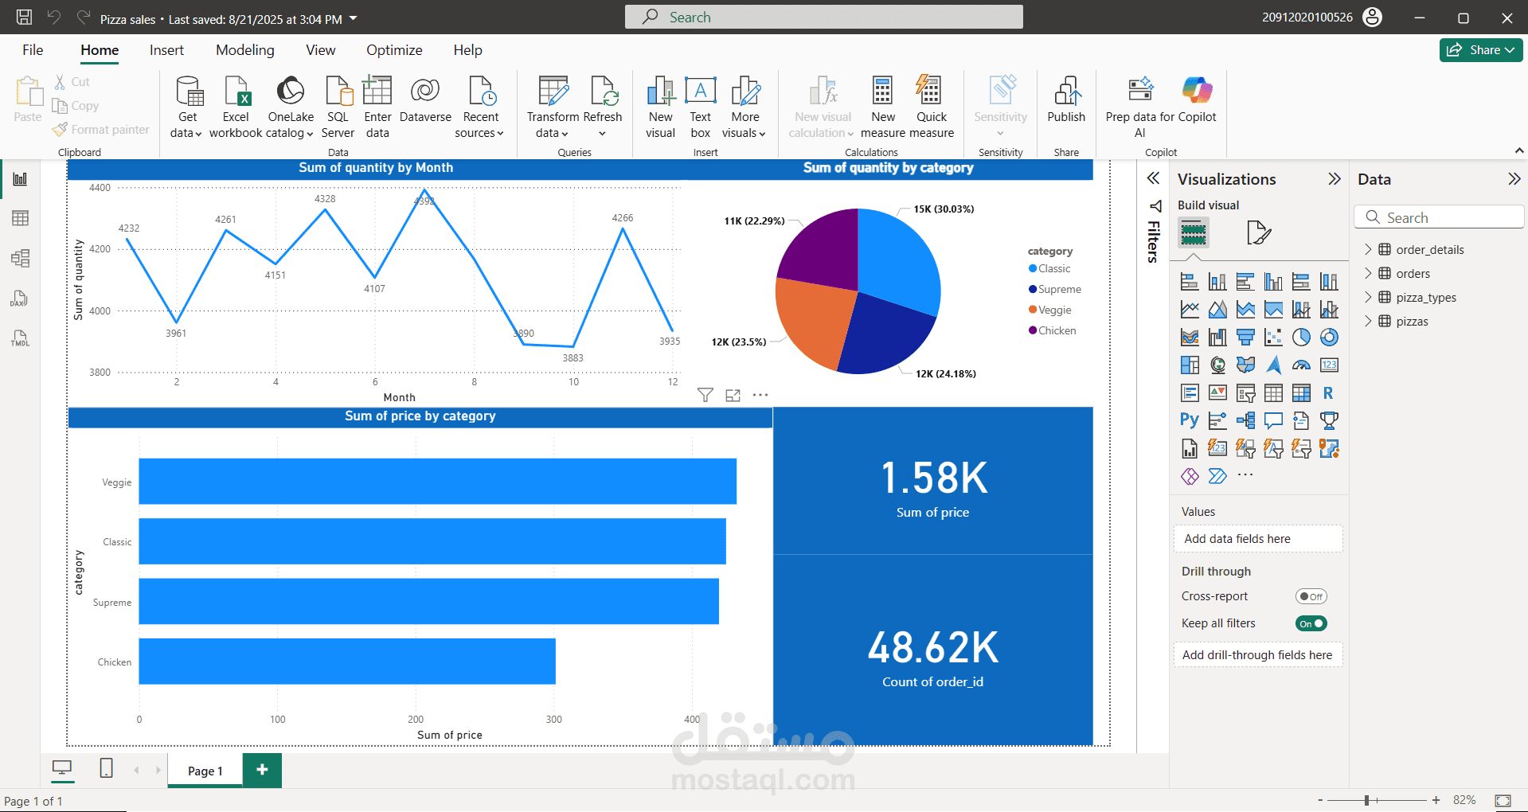The height and width of the screenshot is (812, 1528).
Task: Toggle Veggie in the category legend
Action: [x=1050, y=310]
